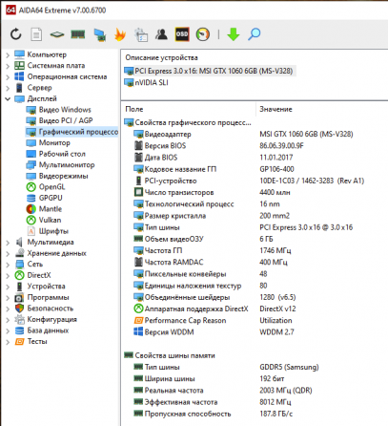This screenshot has height=426, width=388.
Task: Expand the Системная плата node
Action: (x=8, y=66)
